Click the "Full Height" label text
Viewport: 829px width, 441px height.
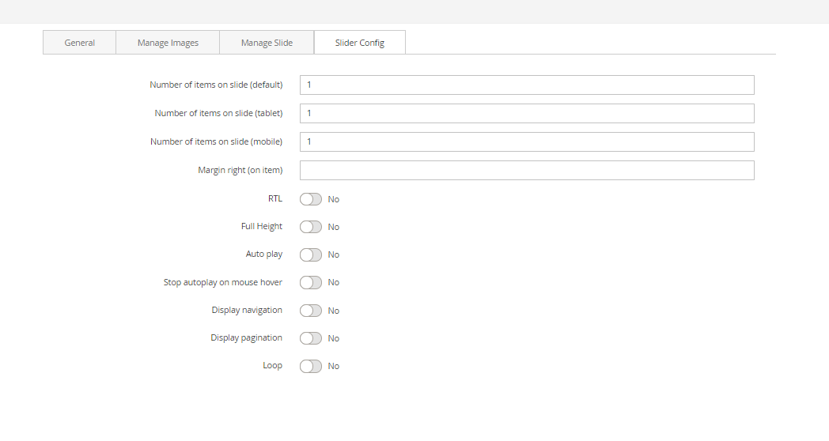pos(261,226)
